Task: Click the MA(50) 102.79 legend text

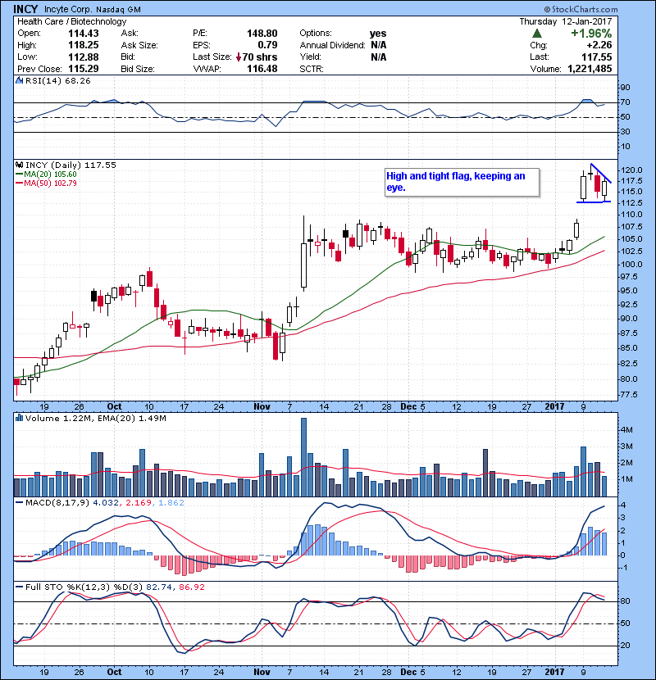Action: click(50, 184)
